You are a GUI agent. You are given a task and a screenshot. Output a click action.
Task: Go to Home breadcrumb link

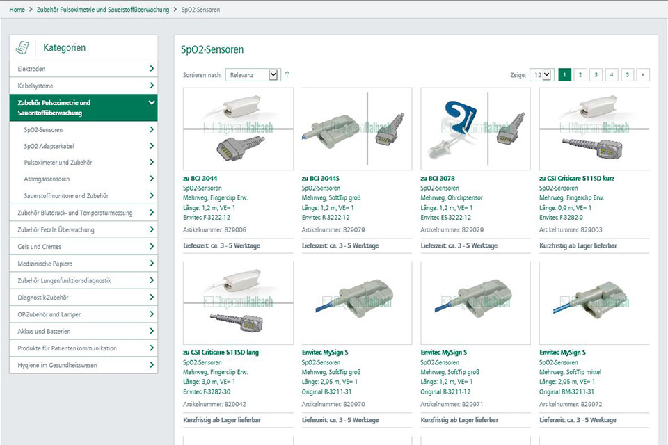17,9
